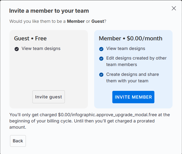Select the Member • $0.00/month heading
Screen dimensions: 182x154
(130, 39)
